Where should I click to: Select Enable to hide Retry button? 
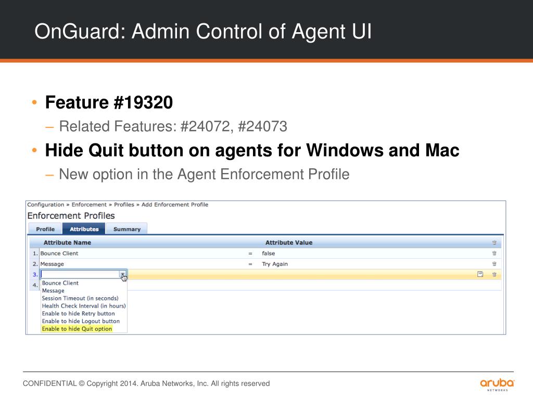pyautogui.click(x=78, y=313)
